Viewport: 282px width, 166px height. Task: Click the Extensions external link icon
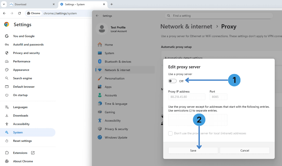[33, 153]
